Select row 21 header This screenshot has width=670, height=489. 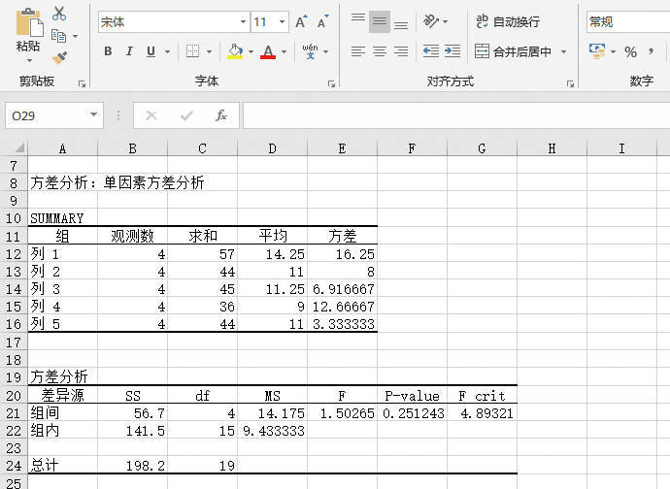(14, 413)
